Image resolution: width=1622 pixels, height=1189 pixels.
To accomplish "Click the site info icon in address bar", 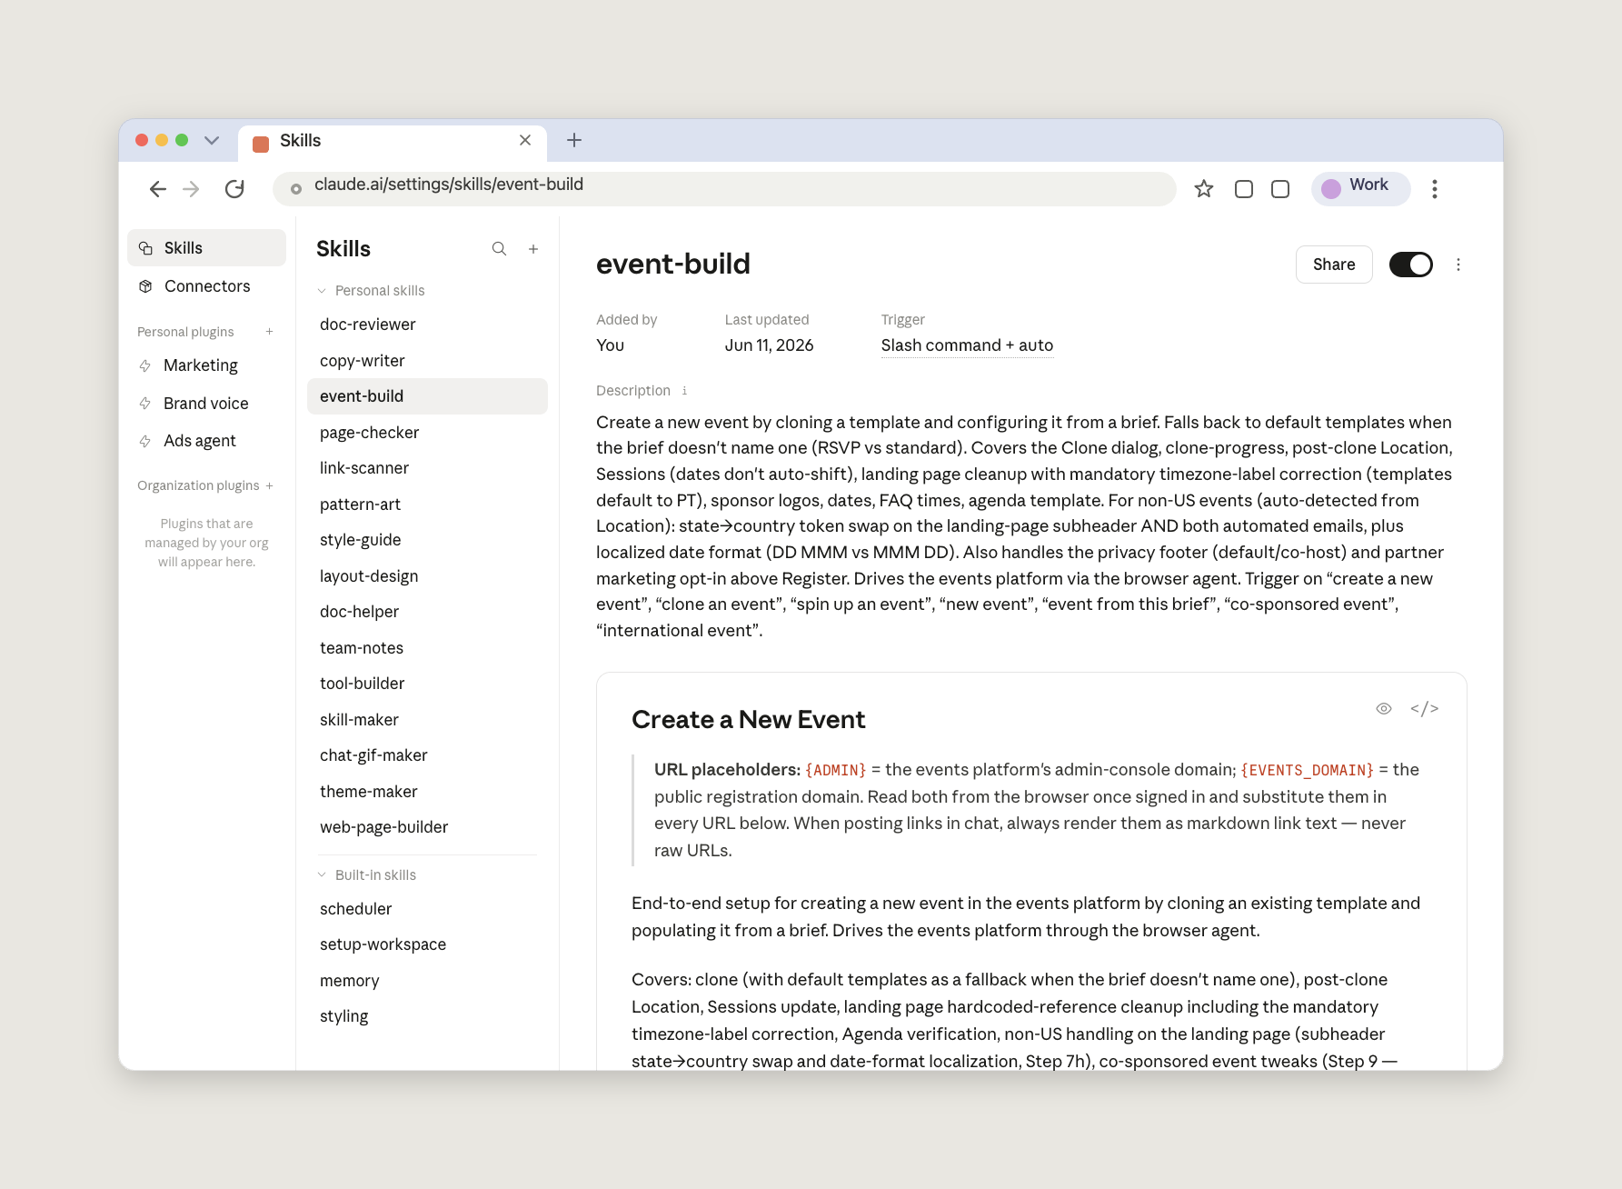I will coord(296,189).
